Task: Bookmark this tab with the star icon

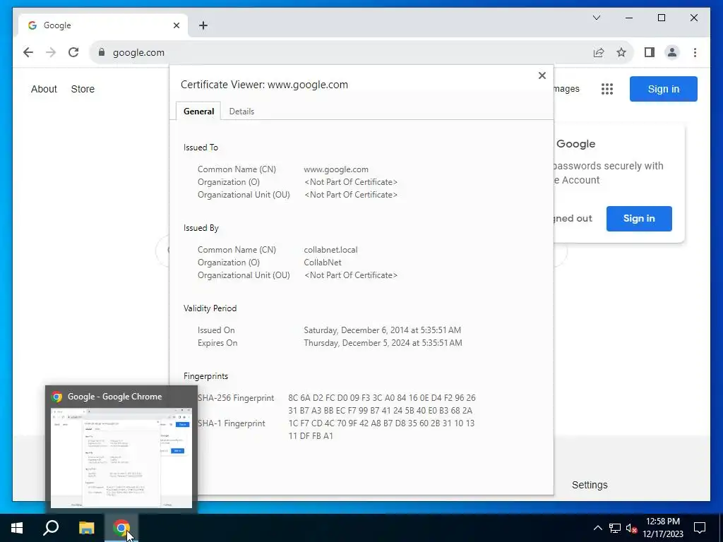Action: 621,52
